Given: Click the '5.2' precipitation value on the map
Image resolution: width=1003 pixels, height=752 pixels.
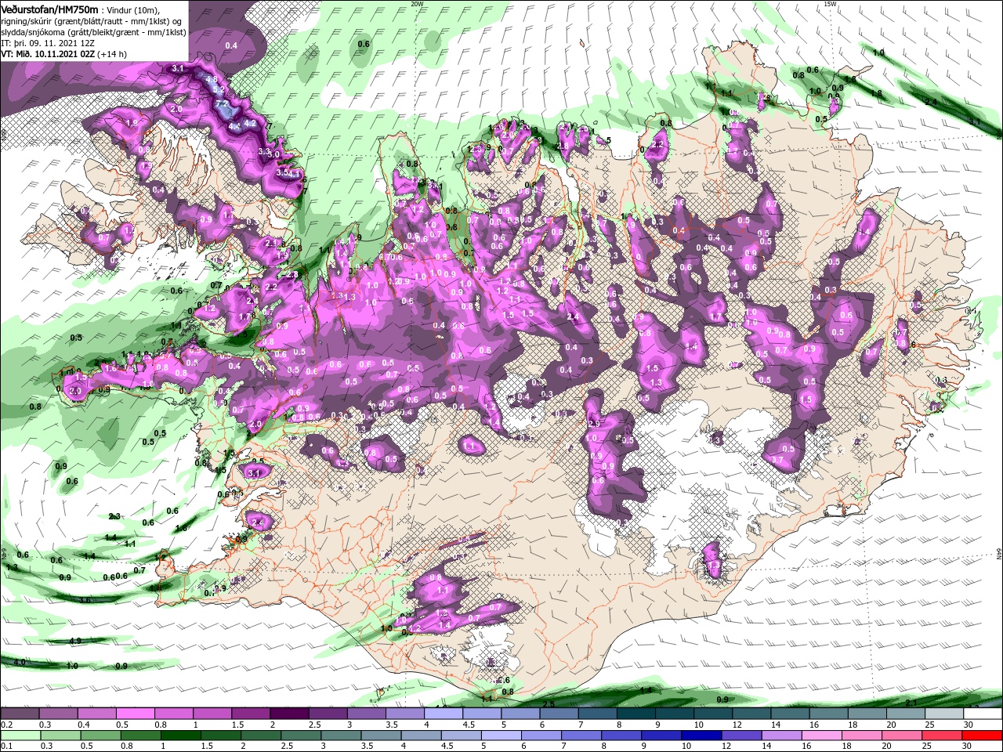Looking at the screenshot, I should pyautogui.click(x=219, y=89).
